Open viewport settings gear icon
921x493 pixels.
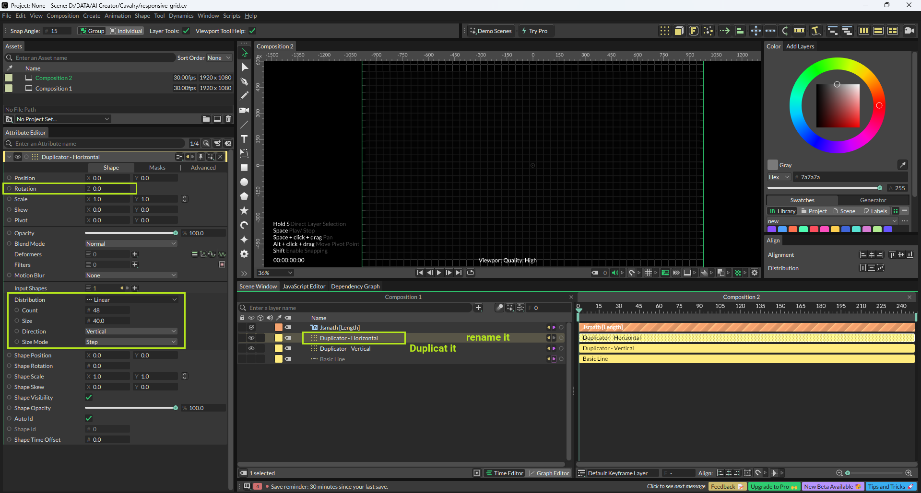pos(755,273)
